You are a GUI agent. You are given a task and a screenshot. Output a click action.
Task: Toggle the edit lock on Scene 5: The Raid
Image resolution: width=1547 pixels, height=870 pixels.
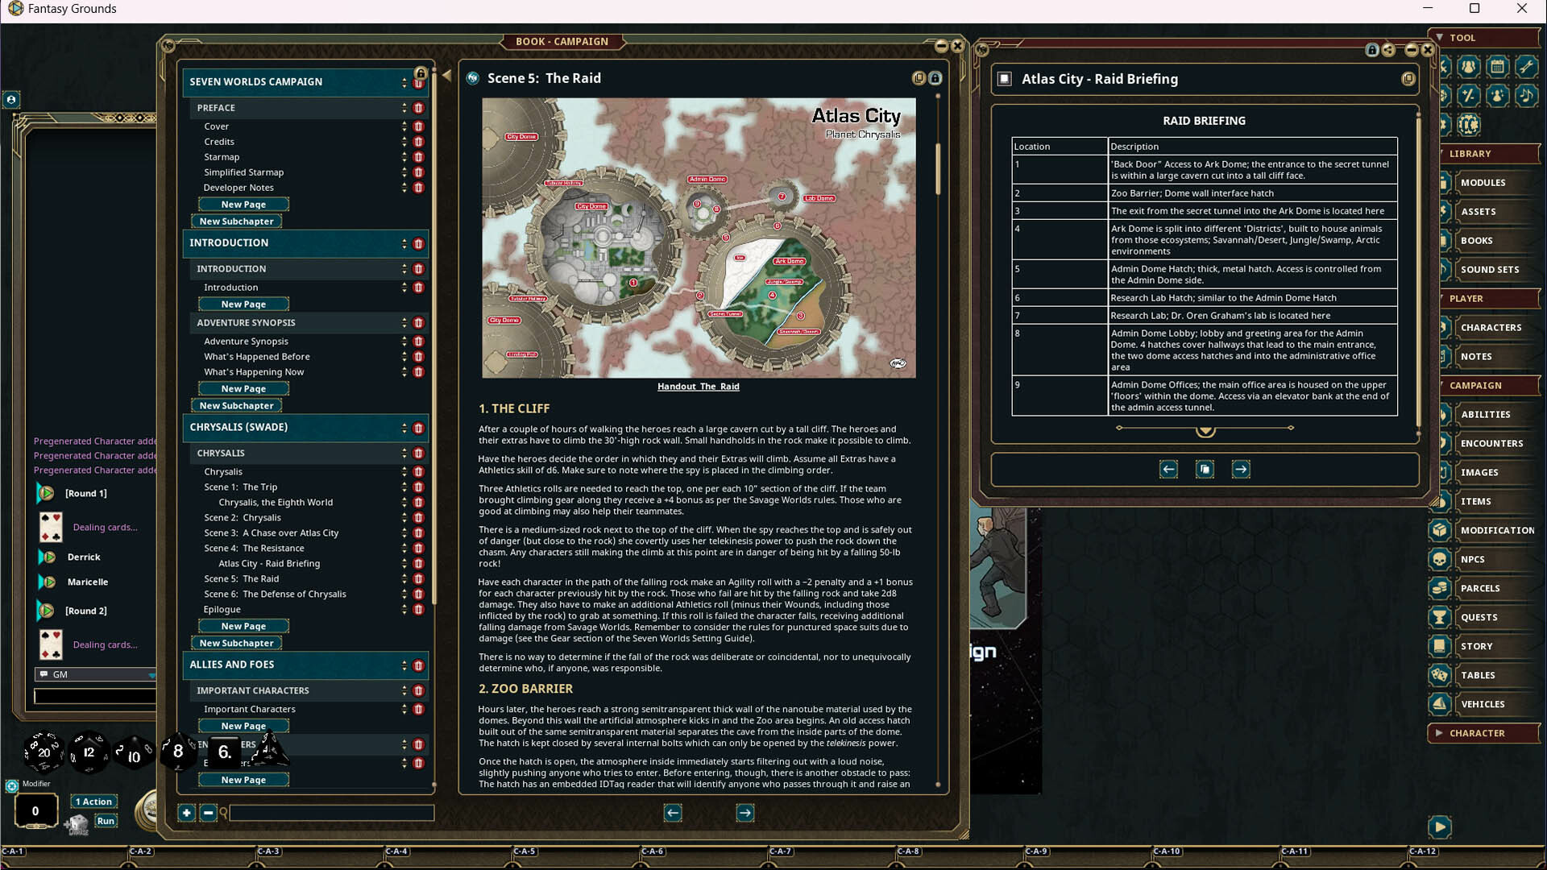(935, 78)
